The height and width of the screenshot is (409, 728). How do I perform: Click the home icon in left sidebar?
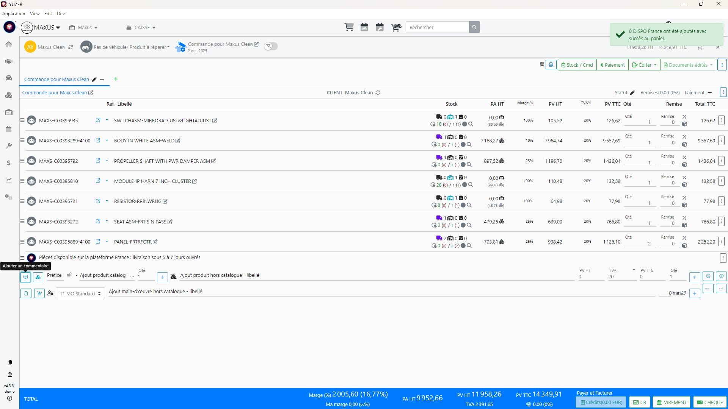pyautogui.click(x=9, y=44)
